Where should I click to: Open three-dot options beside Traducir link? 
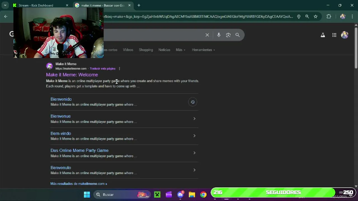tap(119, 69)
